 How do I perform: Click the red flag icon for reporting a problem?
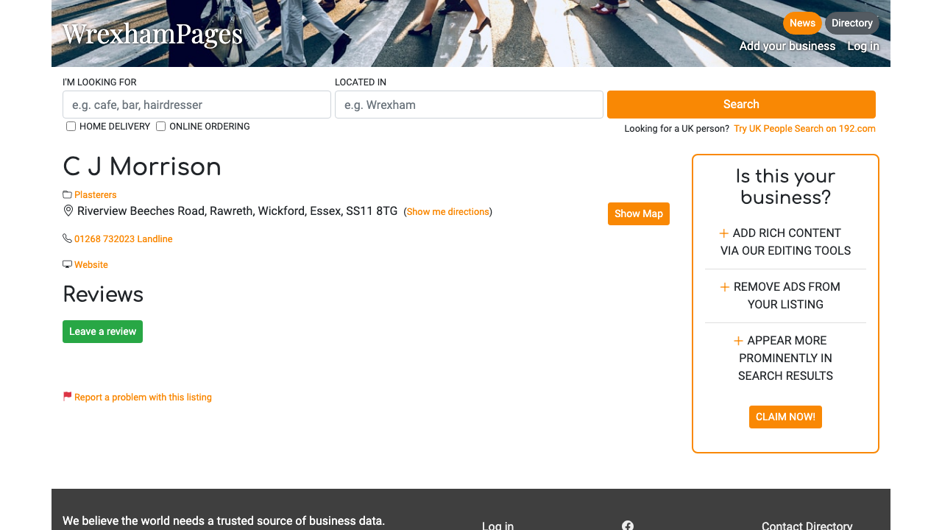pyautogui.click(x=66, y=396)
